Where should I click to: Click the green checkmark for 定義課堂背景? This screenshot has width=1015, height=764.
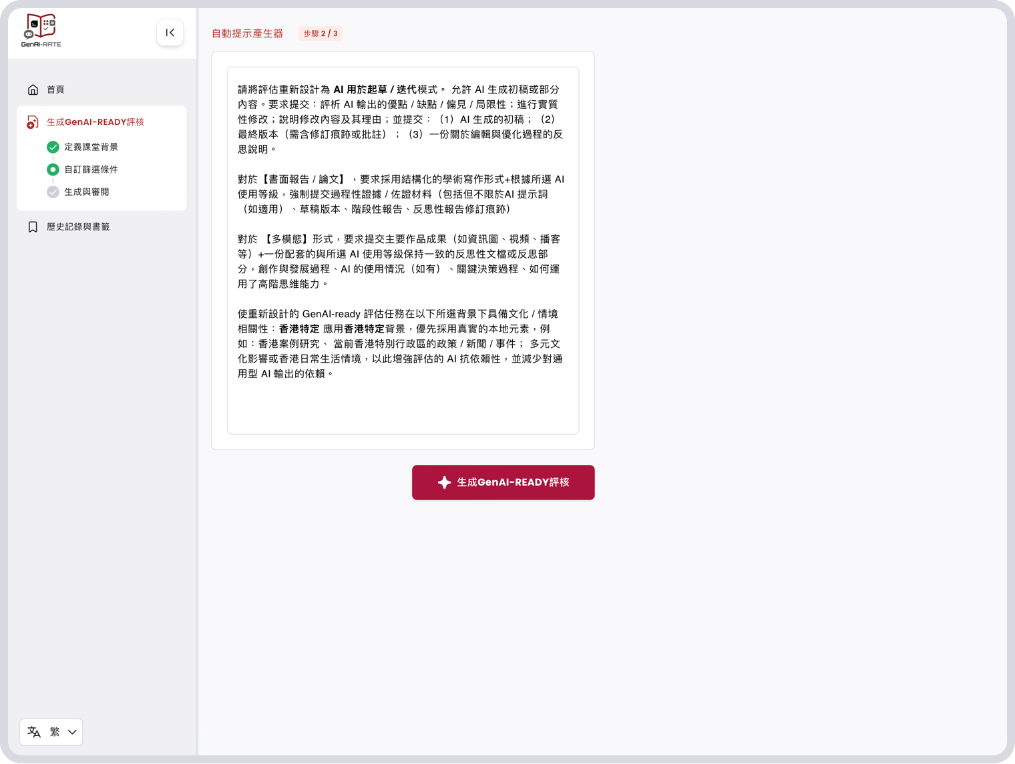[x=53, y=147]
